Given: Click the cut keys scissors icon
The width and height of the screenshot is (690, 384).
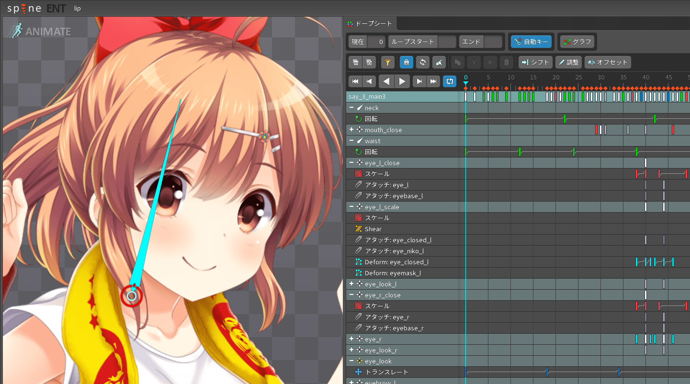Looking at the screenshot, I should coord(474,62).
